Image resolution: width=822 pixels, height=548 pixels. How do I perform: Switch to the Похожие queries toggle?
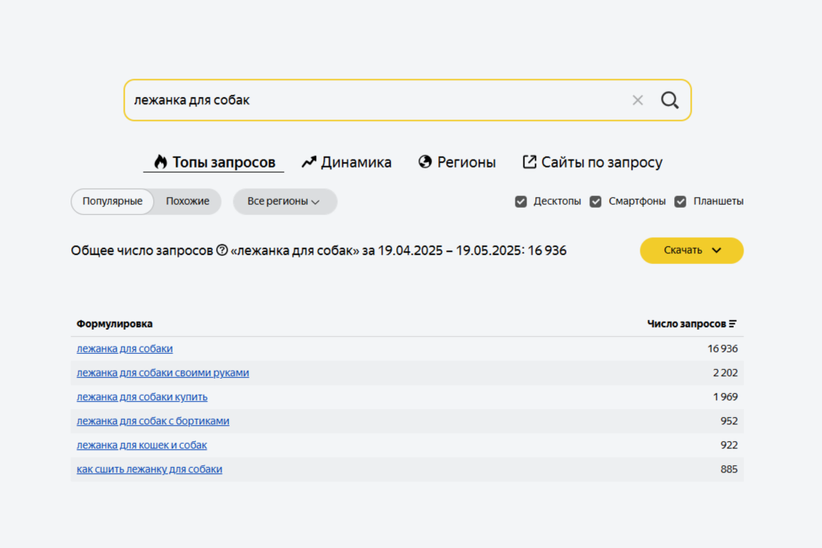coord(187,201)
